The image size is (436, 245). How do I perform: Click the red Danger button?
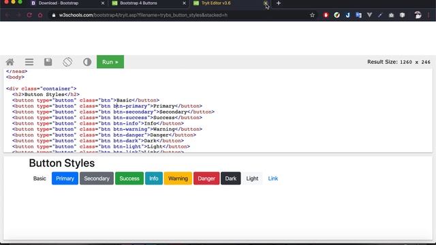pyautogui.click(x=206, y=178)
